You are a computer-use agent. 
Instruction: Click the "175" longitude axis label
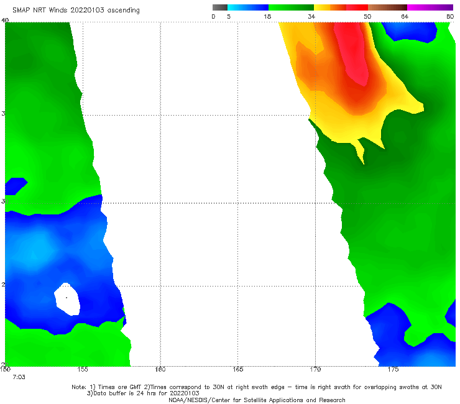pos(393,369)
